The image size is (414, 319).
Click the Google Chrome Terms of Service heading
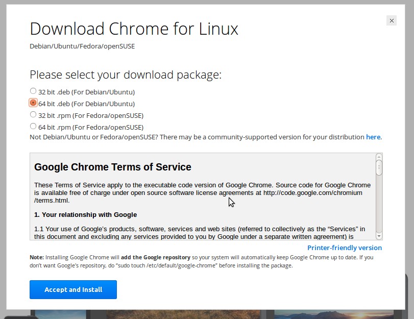pos(113,167)
